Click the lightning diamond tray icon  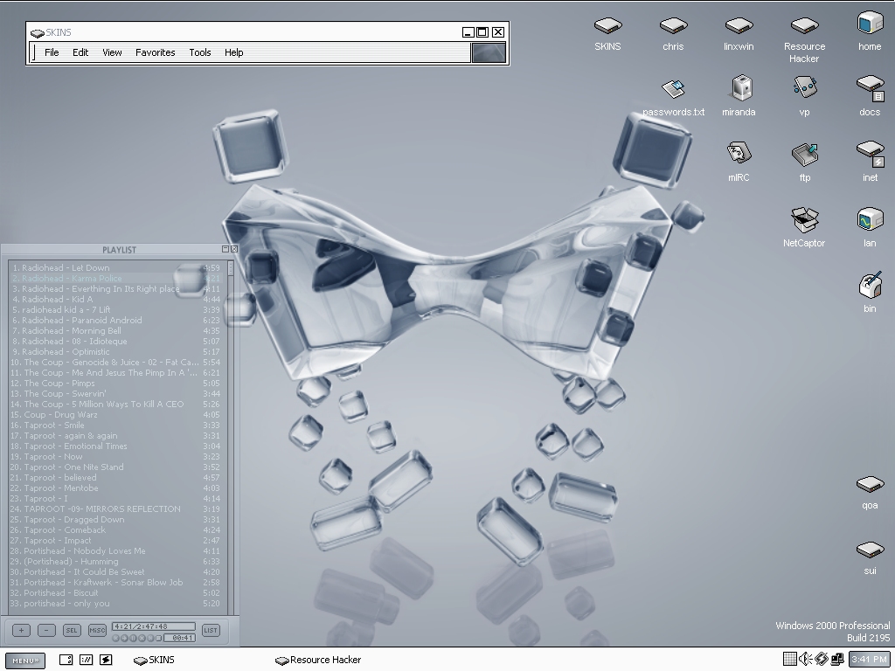coord(822,659)
